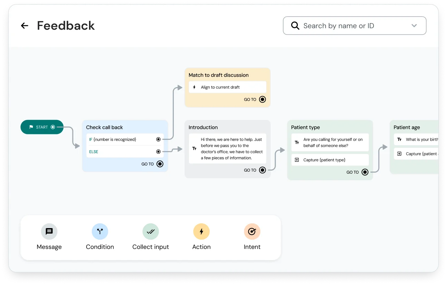Open the Capture {patient type} step

tap(330, 160)
